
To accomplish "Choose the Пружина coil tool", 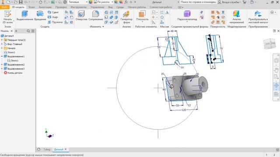I will tap(55, 22).
